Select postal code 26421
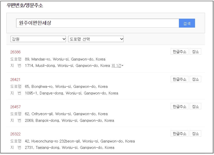The height and width of the screenshot is (155, 214). pyautogui.click(x=15, y=80)
